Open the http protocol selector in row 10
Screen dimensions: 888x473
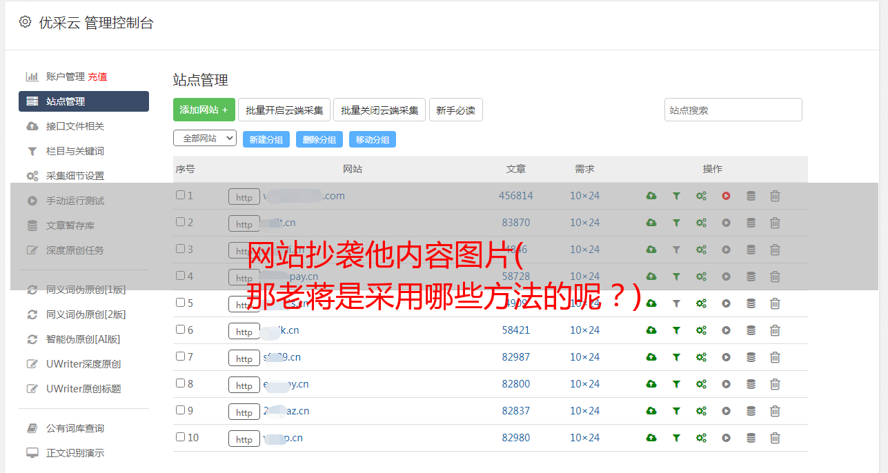point(244,439)
